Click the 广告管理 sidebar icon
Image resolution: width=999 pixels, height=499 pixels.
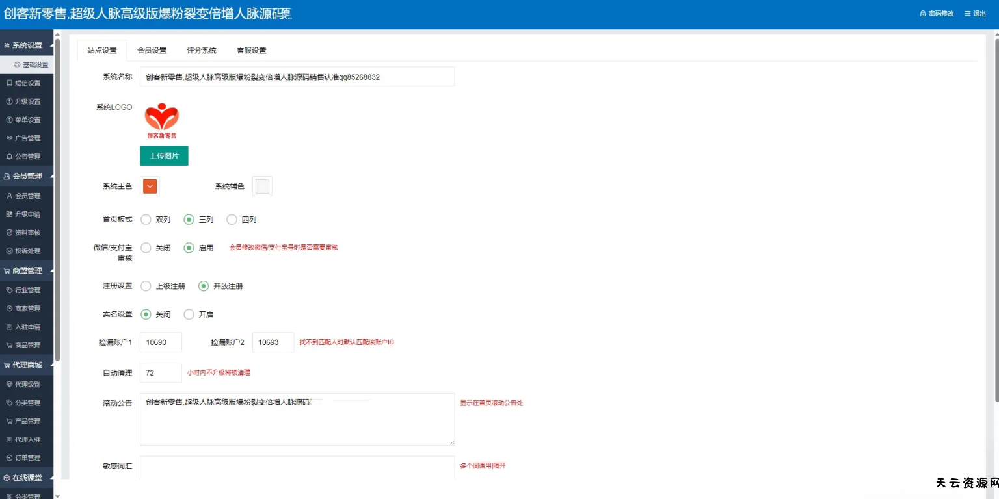[x=9, y=138]
